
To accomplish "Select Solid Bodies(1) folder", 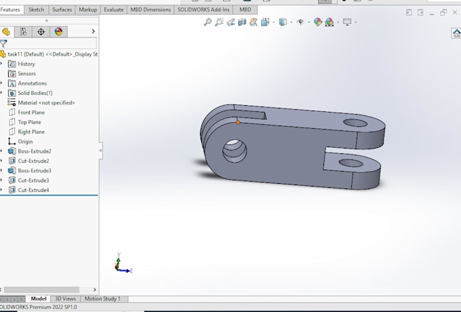I will click(35, 93).
